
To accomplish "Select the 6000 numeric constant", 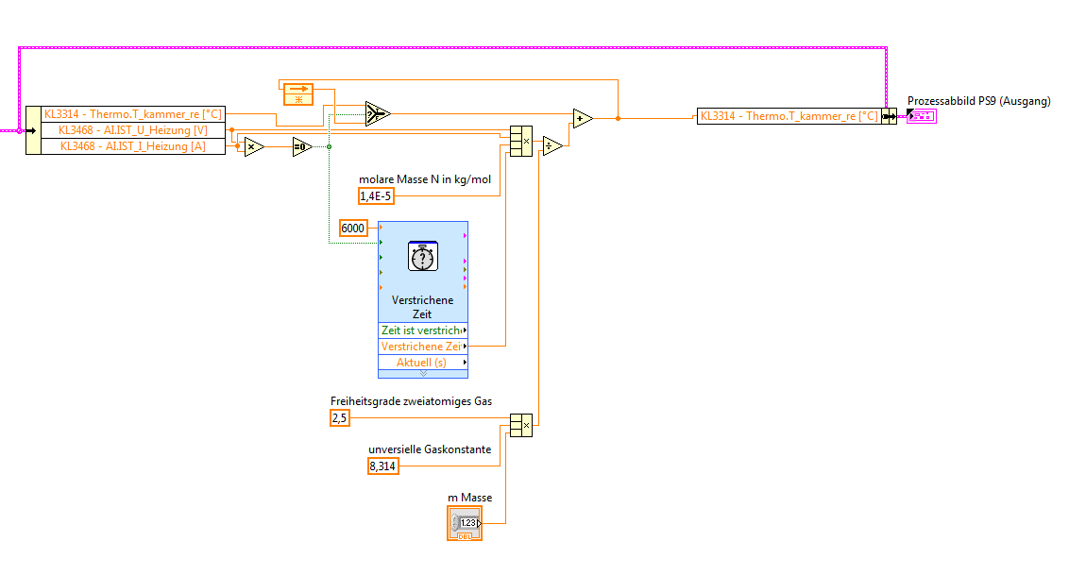I will 353,228.
